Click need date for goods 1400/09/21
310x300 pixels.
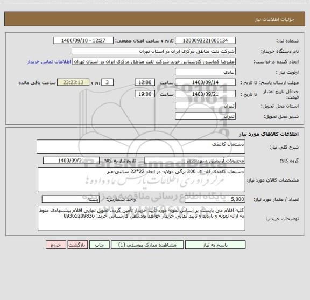(x=71, y=161)
